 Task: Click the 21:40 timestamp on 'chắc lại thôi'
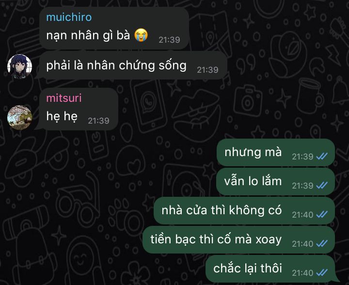(x=302, y=273)
